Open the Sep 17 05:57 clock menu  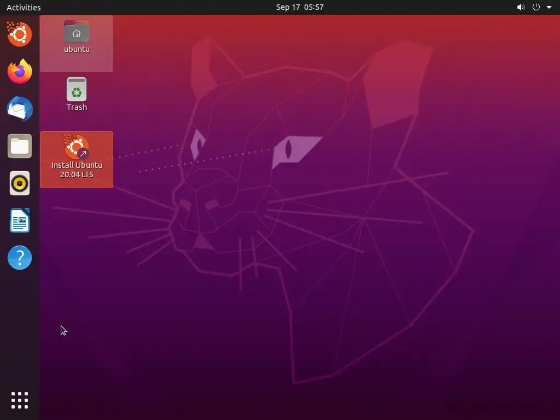pos(300,7)
